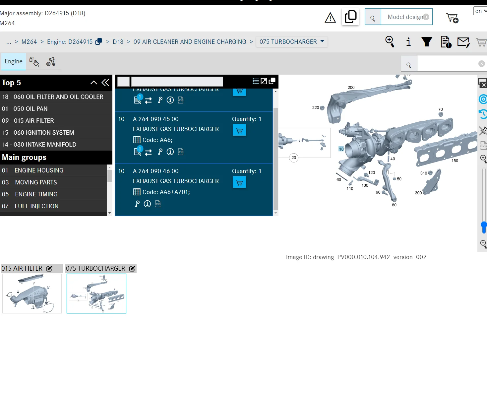This screenshot has width=487, height=401.
Task: Select the Engine tab
Action: (x=14, y=61)
